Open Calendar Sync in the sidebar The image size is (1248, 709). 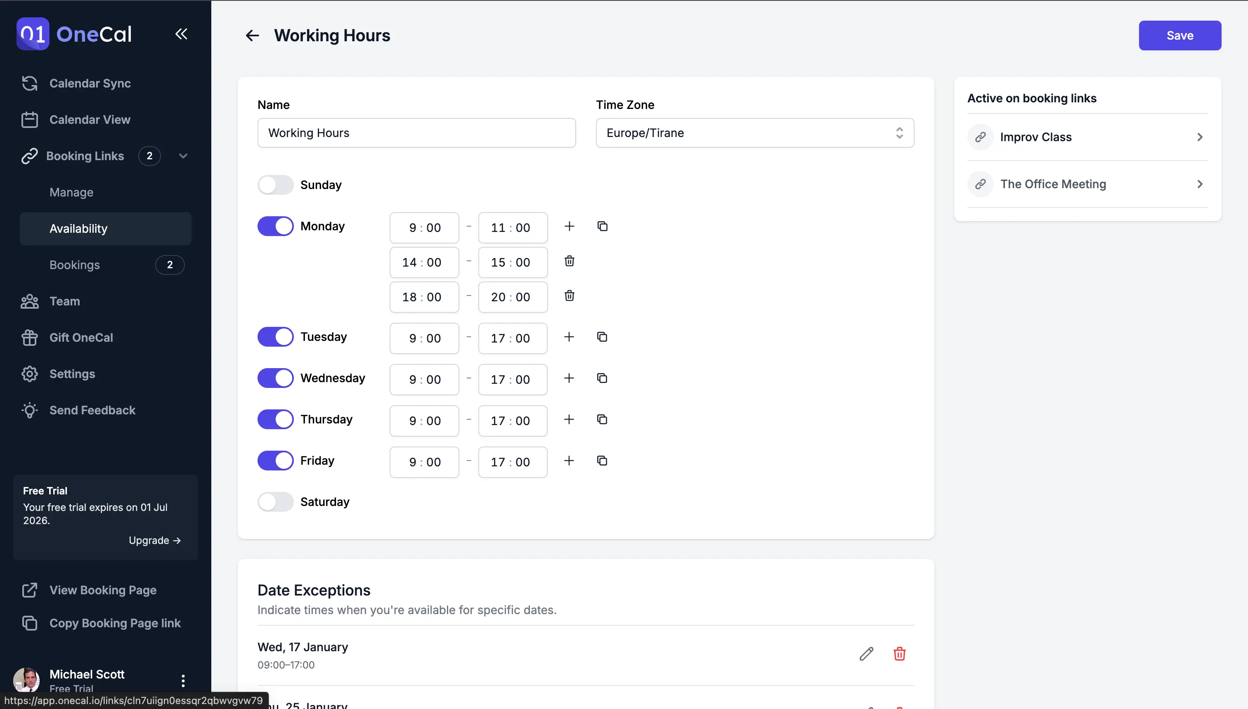click(90, 83)
